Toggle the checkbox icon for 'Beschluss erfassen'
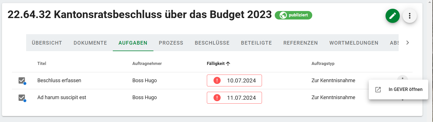Viewport: 433px width, 122px height. (22, 80)
